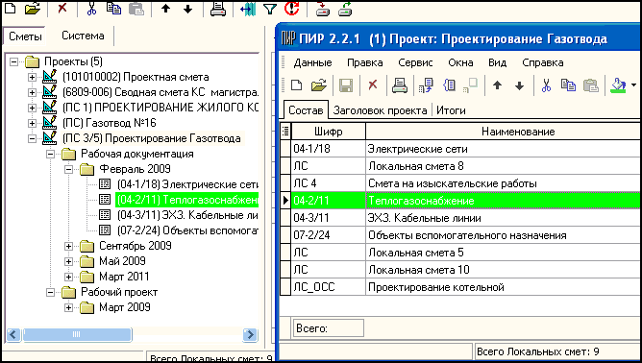Select the Рабочий проект folder in tree

pos(119,292)
